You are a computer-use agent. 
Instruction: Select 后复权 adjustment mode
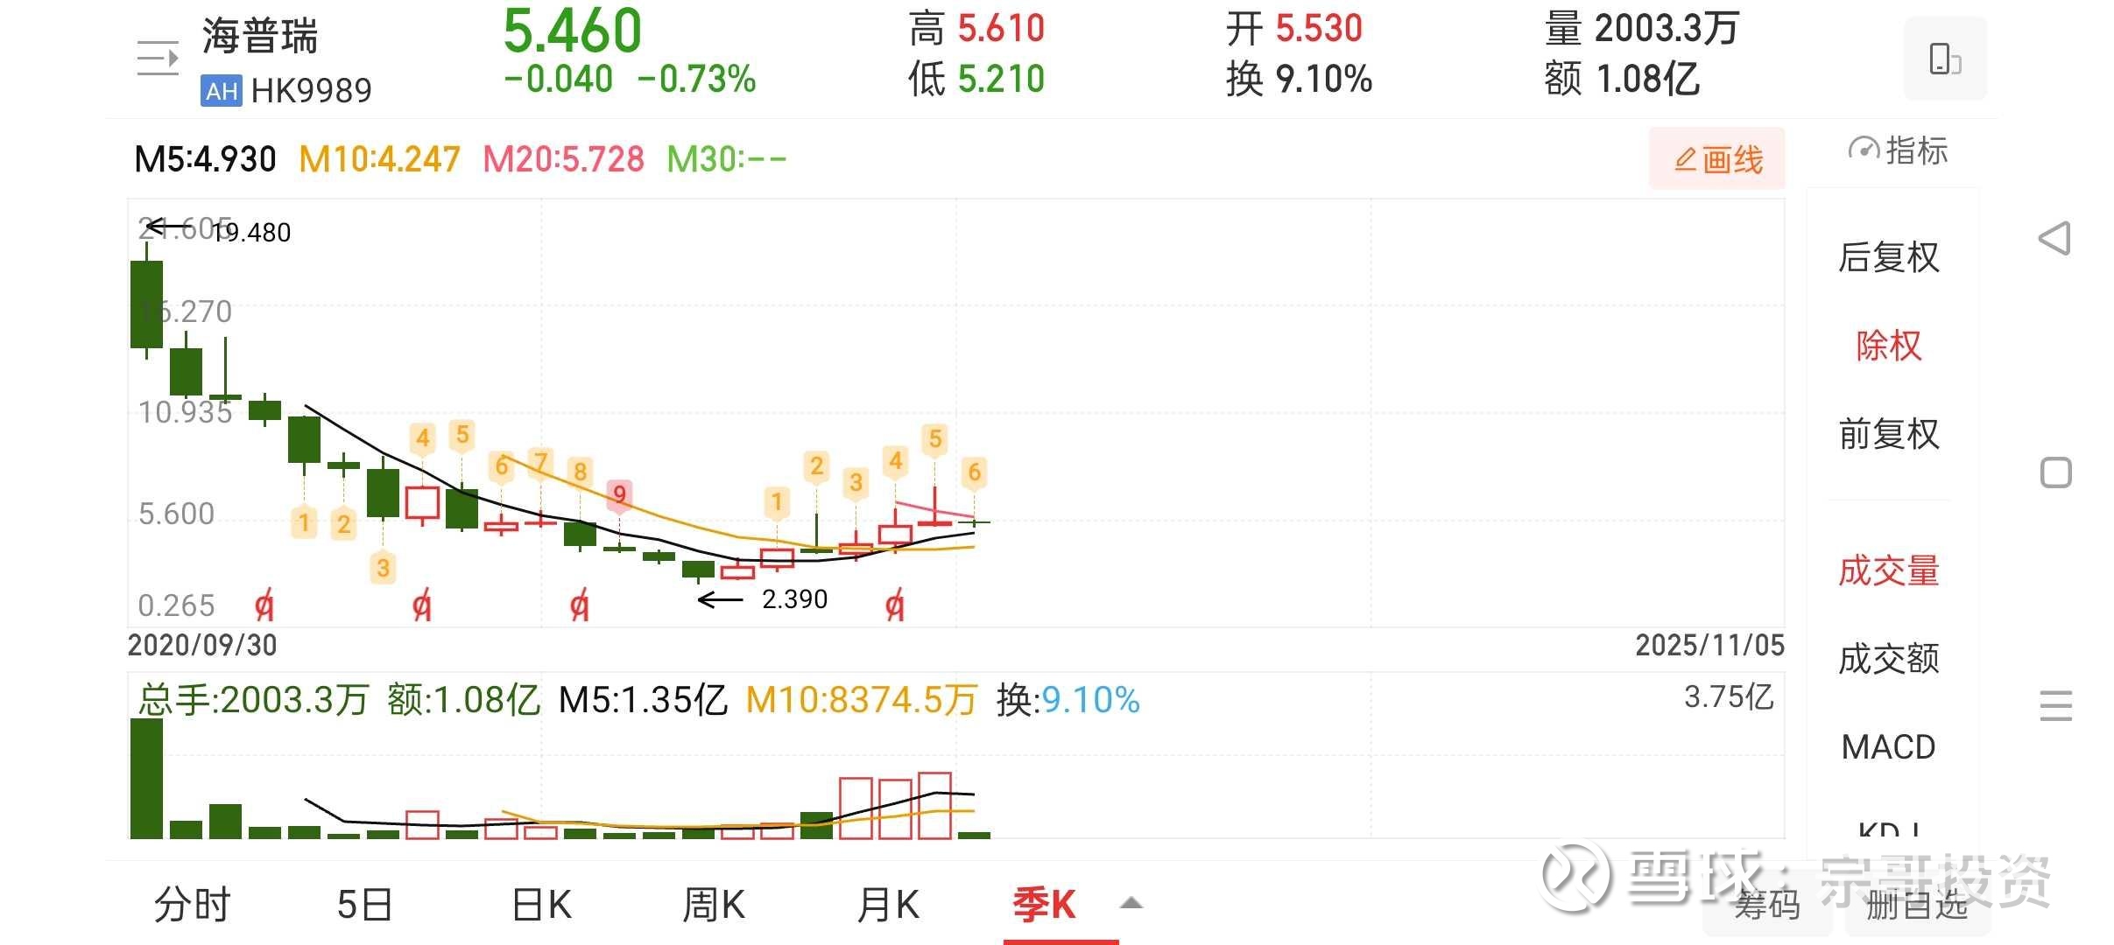[1889, 257]
